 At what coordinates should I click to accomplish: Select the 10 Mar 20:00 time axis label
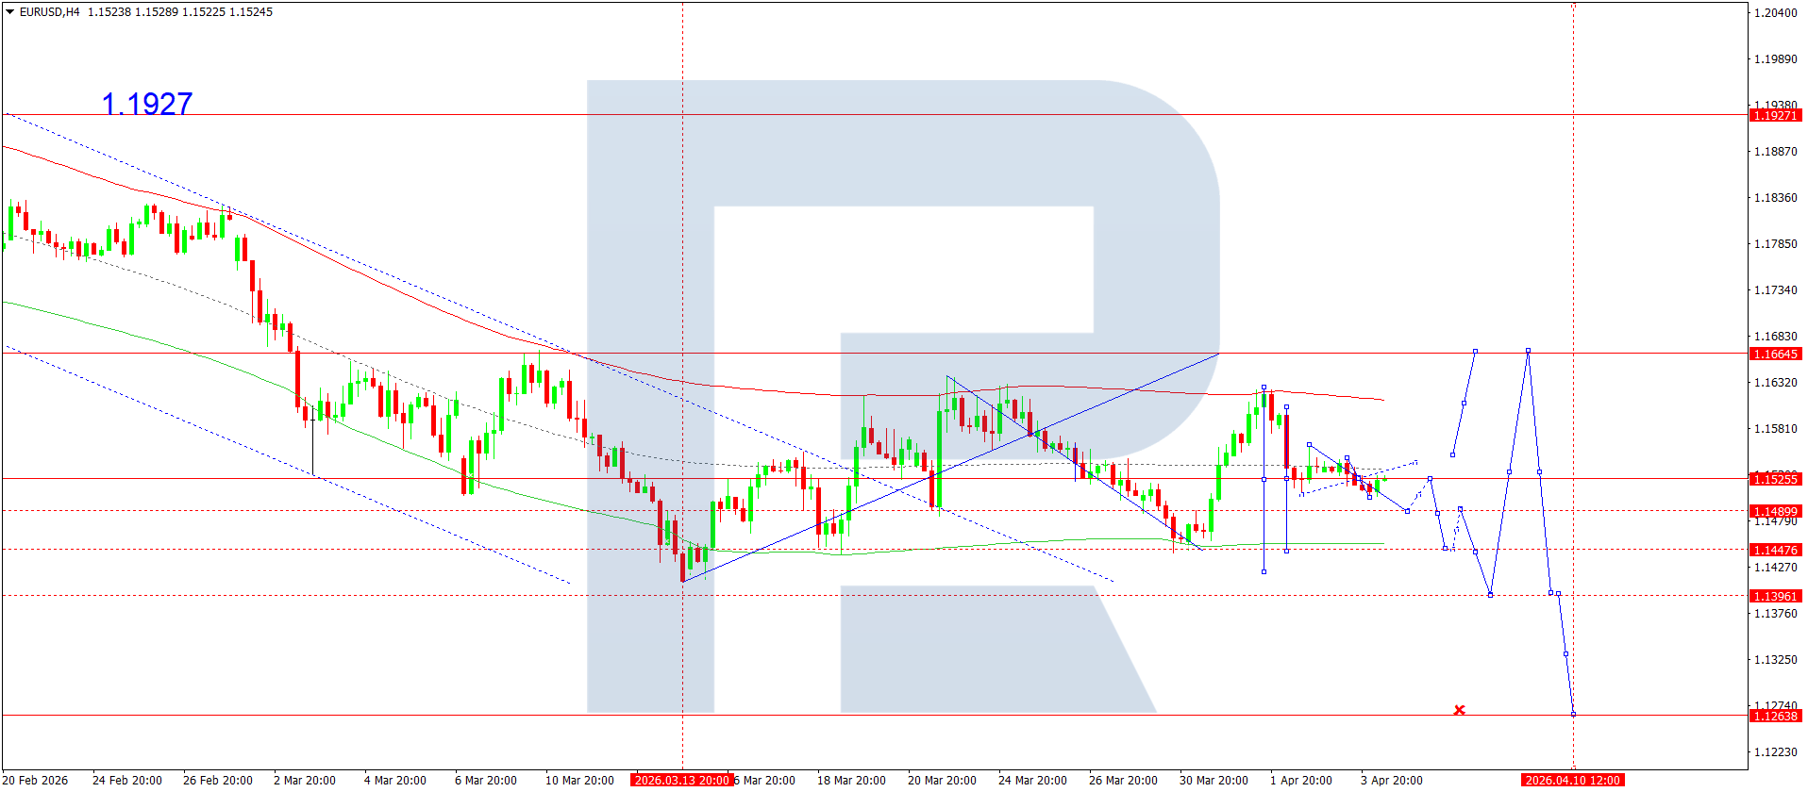coord(579,780)
